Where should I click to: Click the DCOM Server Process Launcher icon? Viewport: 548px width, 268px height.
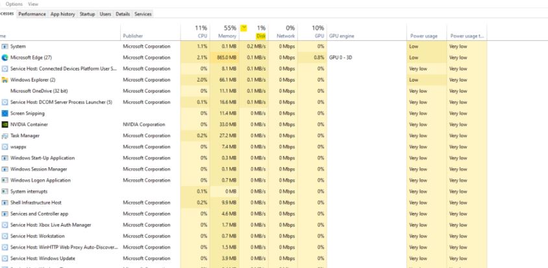[x=5, y=102]
